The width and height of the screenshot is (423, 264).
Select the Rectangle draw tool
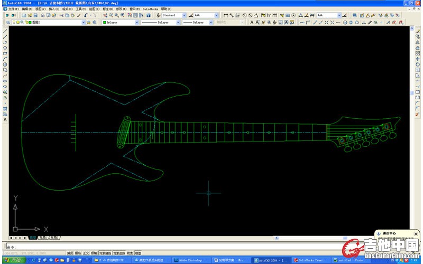tap(5, 53)
